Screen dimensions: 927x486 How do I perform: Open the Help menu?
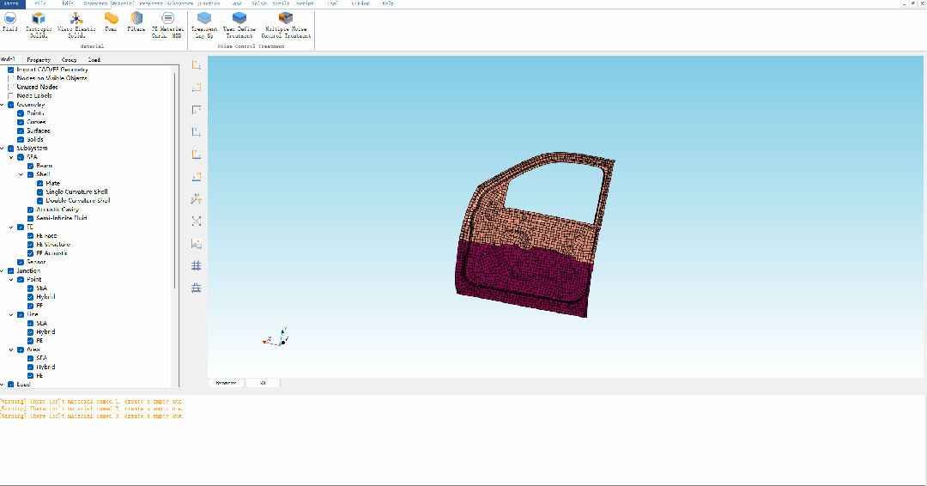pos(388,3)
